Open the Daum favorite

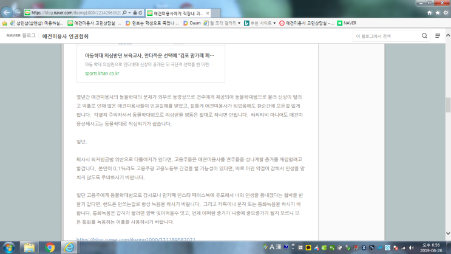tap(192, 23)
